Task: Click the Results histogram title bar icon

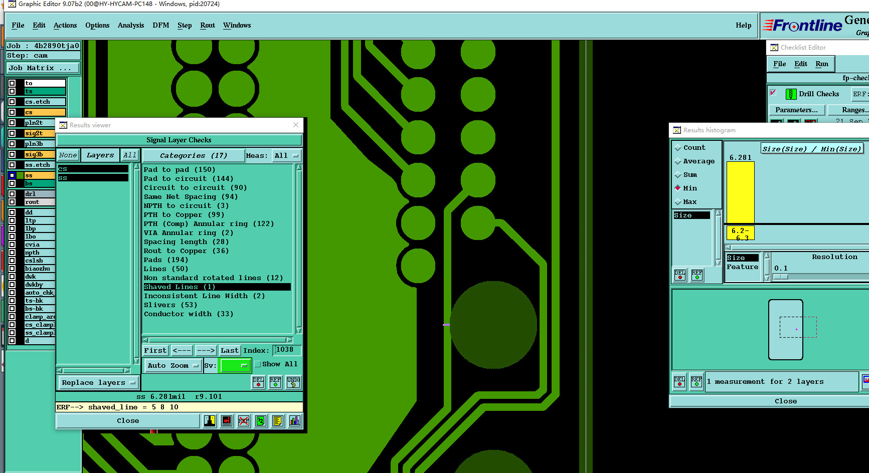Action: click(x=677, y=130)
